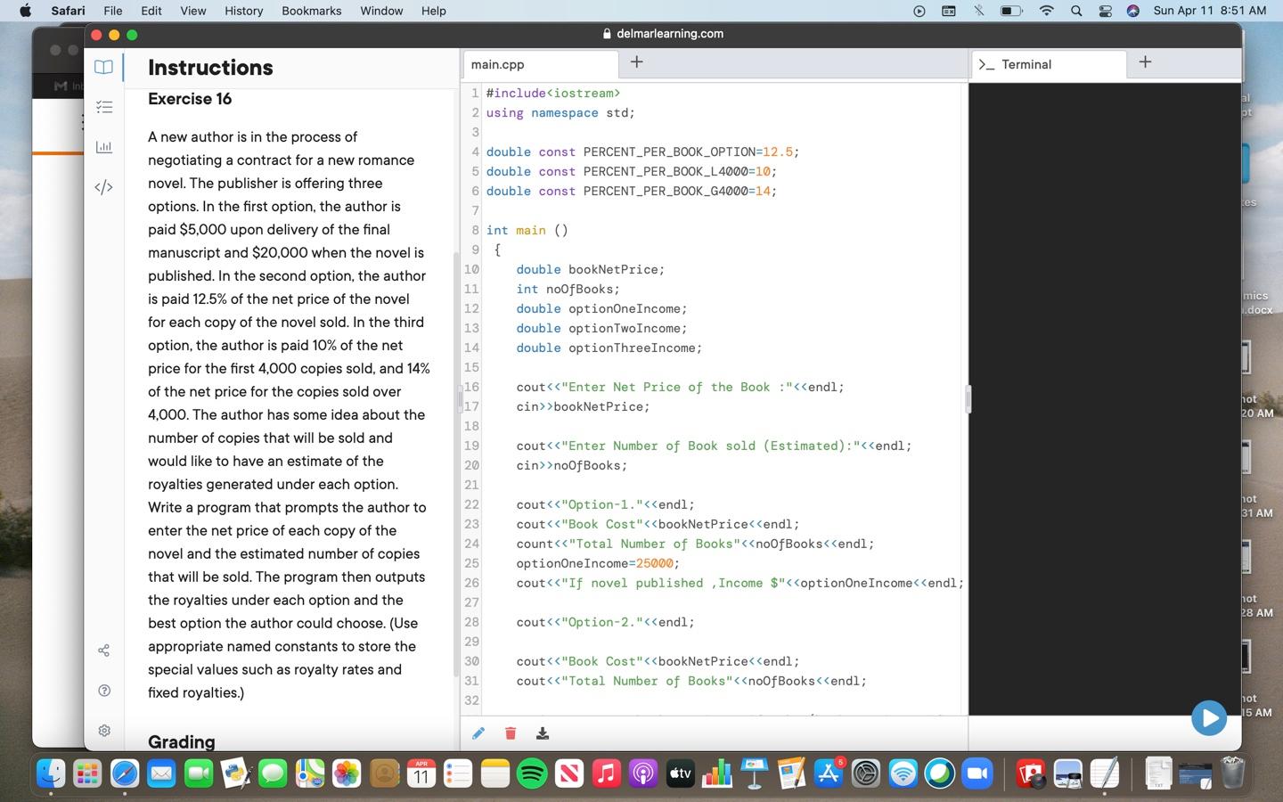
Task: Click code line 8 'int main ()'
Action: pos(527,230)
